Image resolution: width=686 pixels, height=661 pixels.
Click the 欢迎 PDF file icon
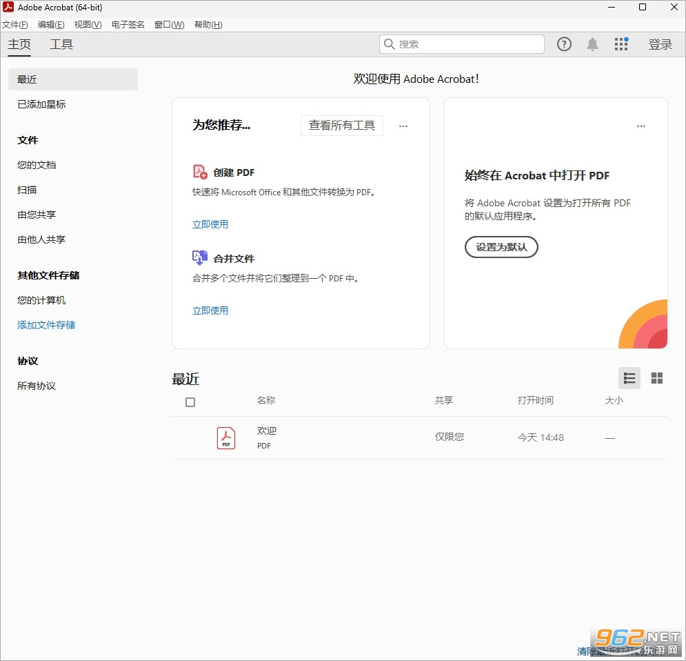coord(225,437)
